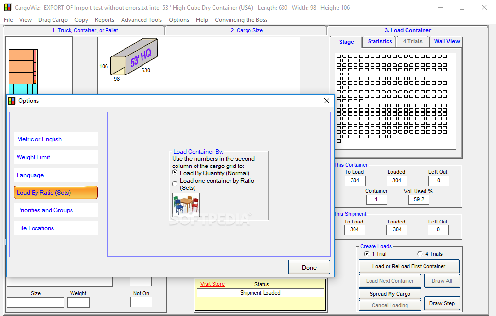Click the Cancel Loading button

point(390,305)
